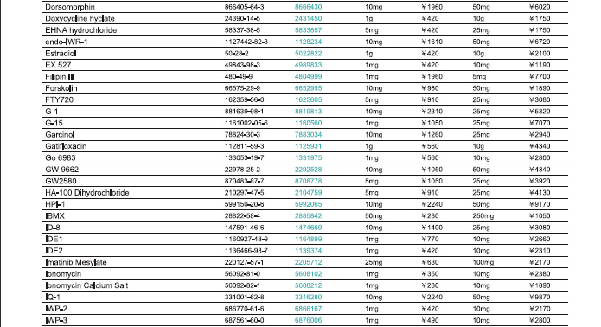This screenshot has width=601, height=327.
Task: Open catalog number link 8666430
Action: pos(308,7)
